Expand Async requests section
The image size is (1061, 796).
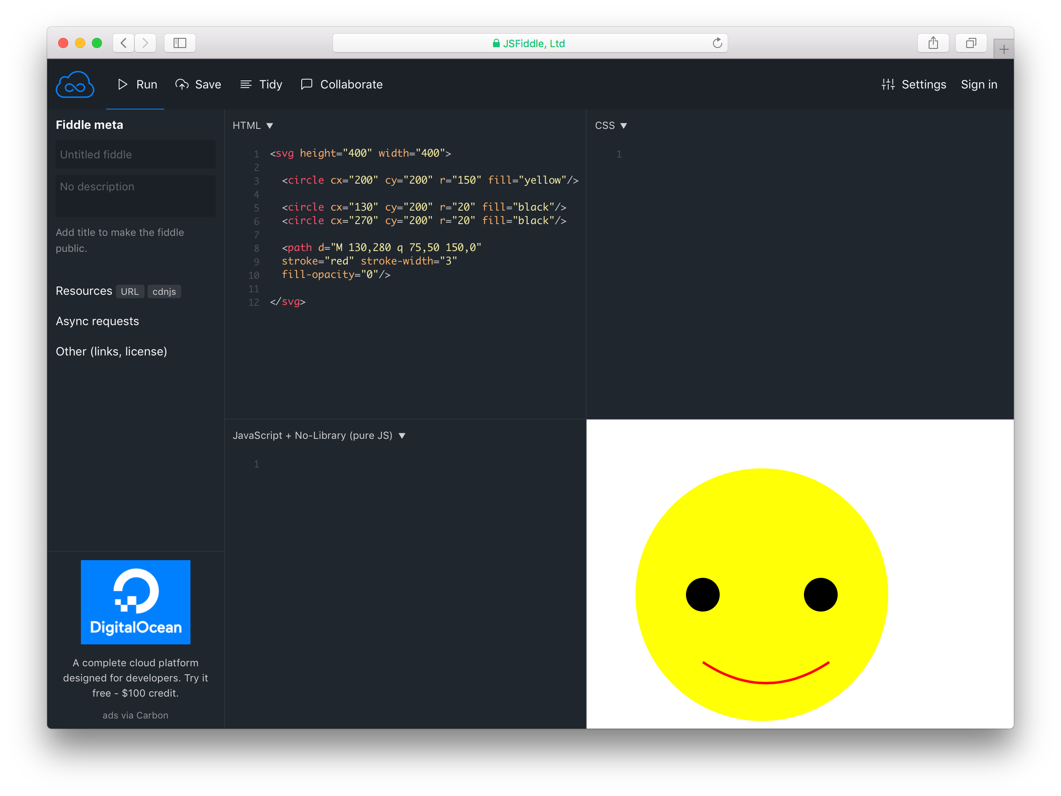pos(97,321)
